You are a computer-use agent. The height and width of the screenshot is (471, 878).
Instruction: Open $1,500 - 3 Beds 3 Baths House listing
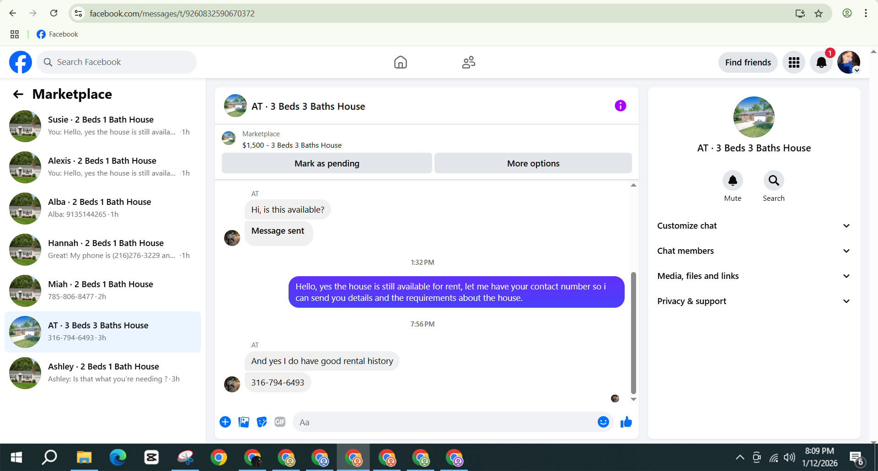(292, 145)
